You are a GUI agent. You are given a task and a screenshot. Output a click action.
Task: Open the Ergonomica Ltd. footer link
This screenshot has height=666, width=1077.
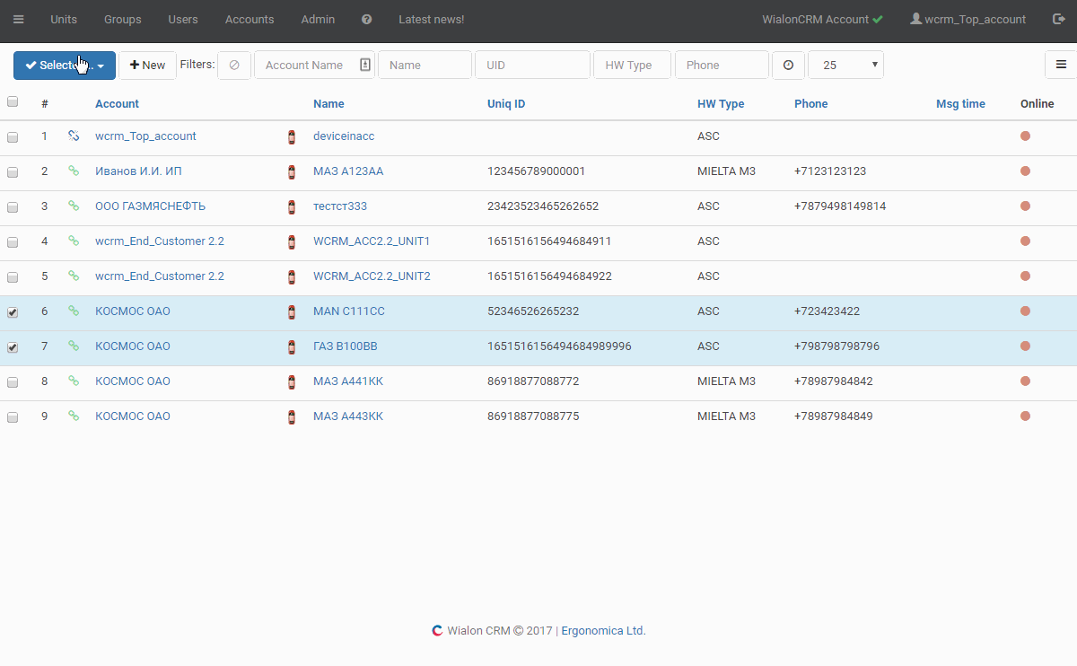tap(603, 630)
